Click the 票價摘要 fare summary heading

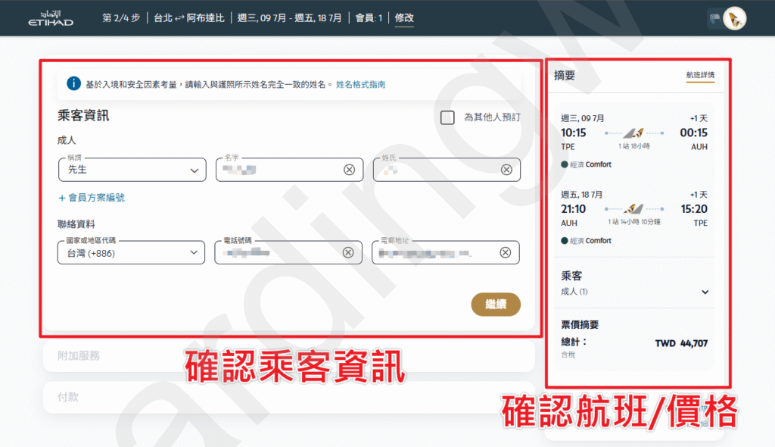tap(580, 325)
